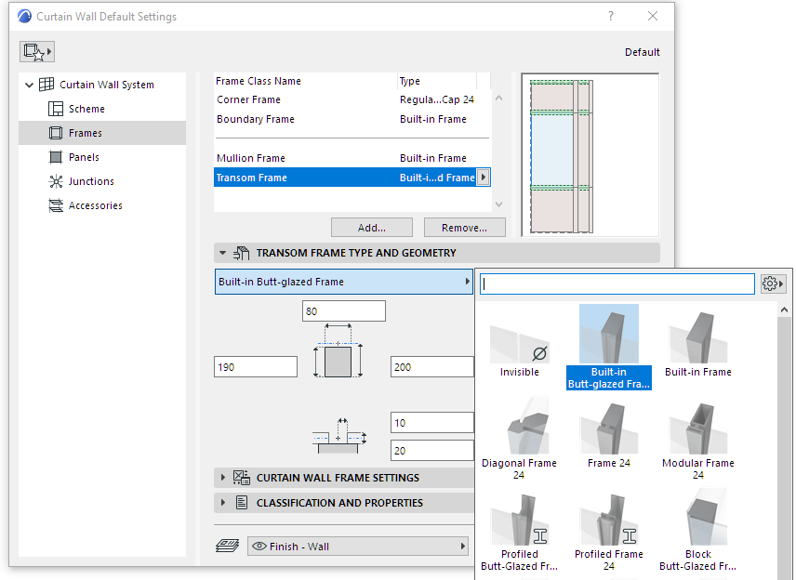The width and height of the screenshot is (796, 580).
Task: Click the Remove... button
Action: tap(464, 228)
